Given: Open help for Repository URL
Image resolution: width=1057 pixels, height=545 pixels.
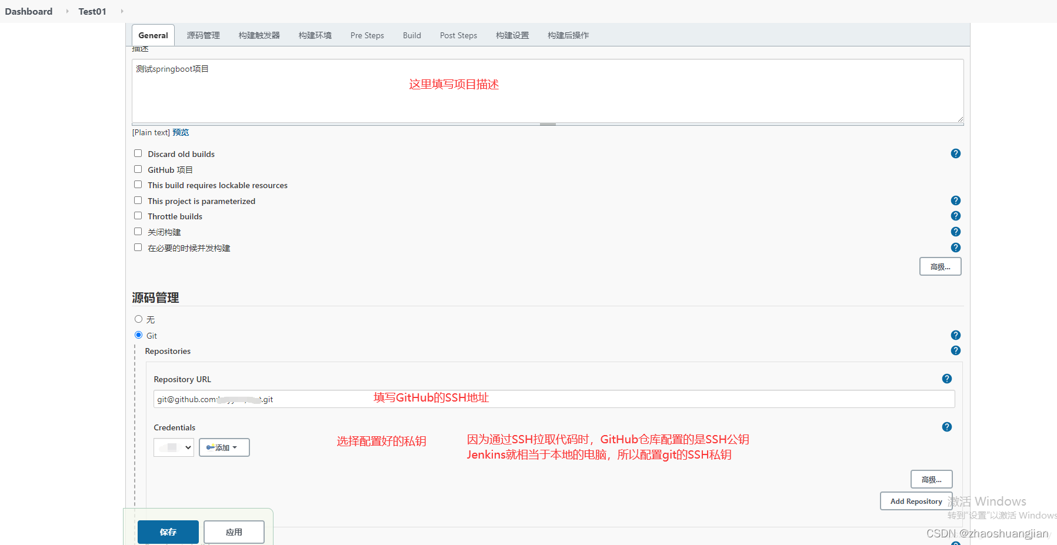Looking at the screenshot, I should point(946,379).
